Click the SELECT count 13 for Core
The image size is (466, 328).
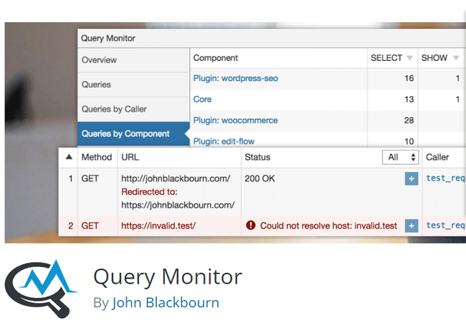tap(409, 99)
